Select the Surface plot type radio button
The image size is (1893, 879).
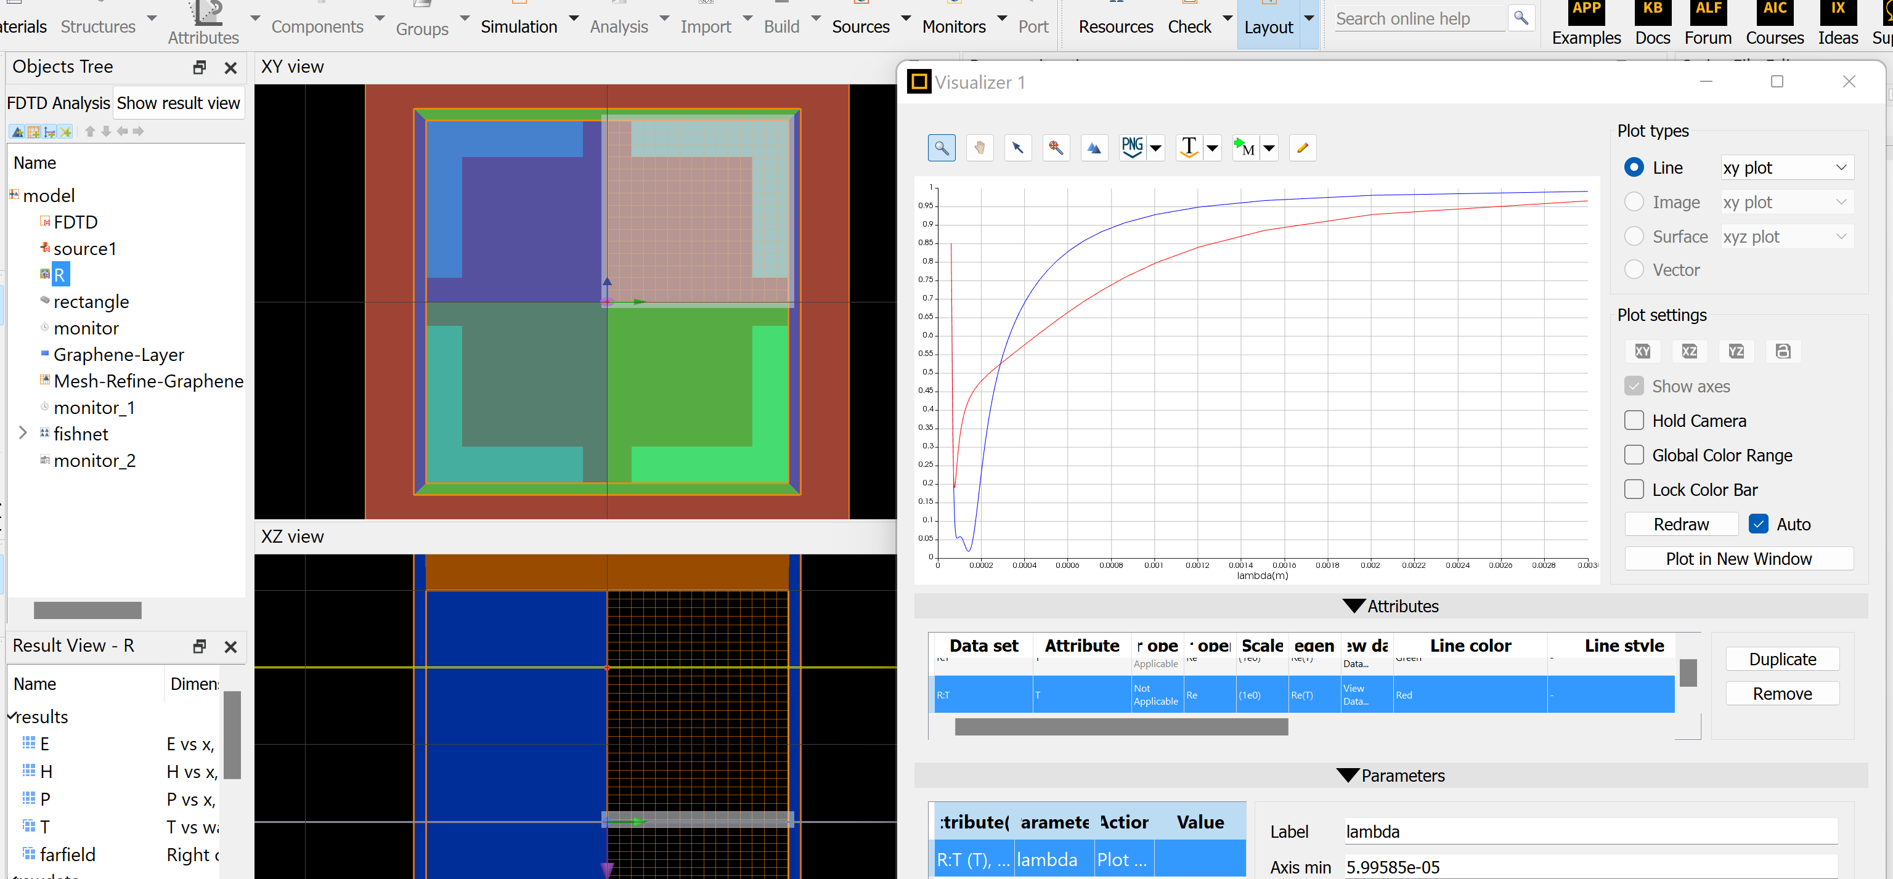tap(1634, 237)
